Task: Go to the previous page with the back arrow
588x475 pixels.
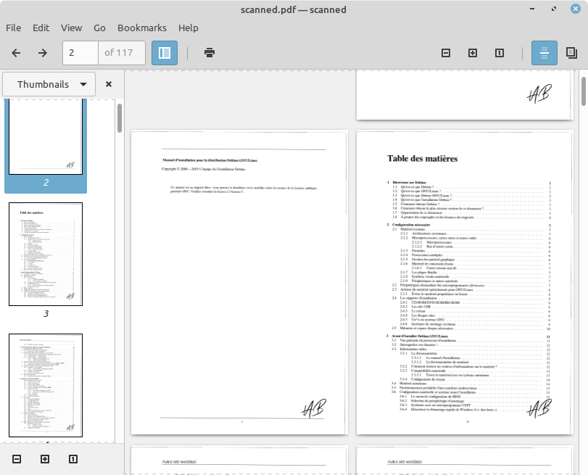Action: [x=16, y=53]
